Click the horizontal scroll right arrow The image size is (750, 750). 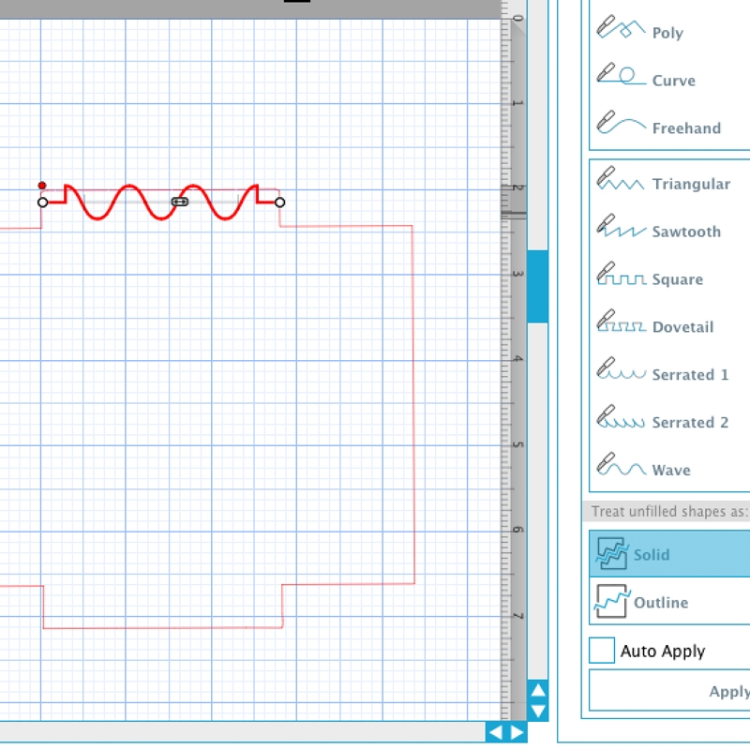point(517,732)
